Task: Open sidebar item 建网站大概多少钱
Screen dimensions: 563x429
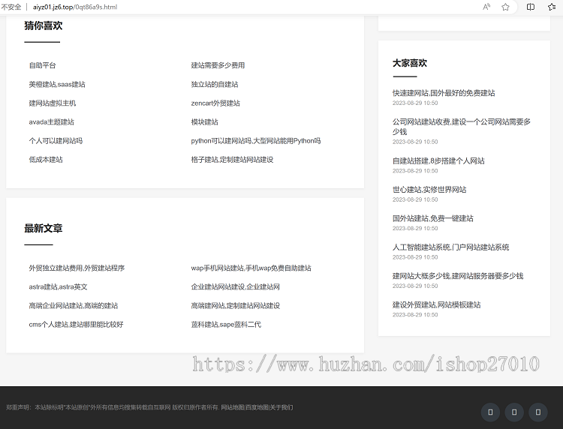Action: point(458,276)
